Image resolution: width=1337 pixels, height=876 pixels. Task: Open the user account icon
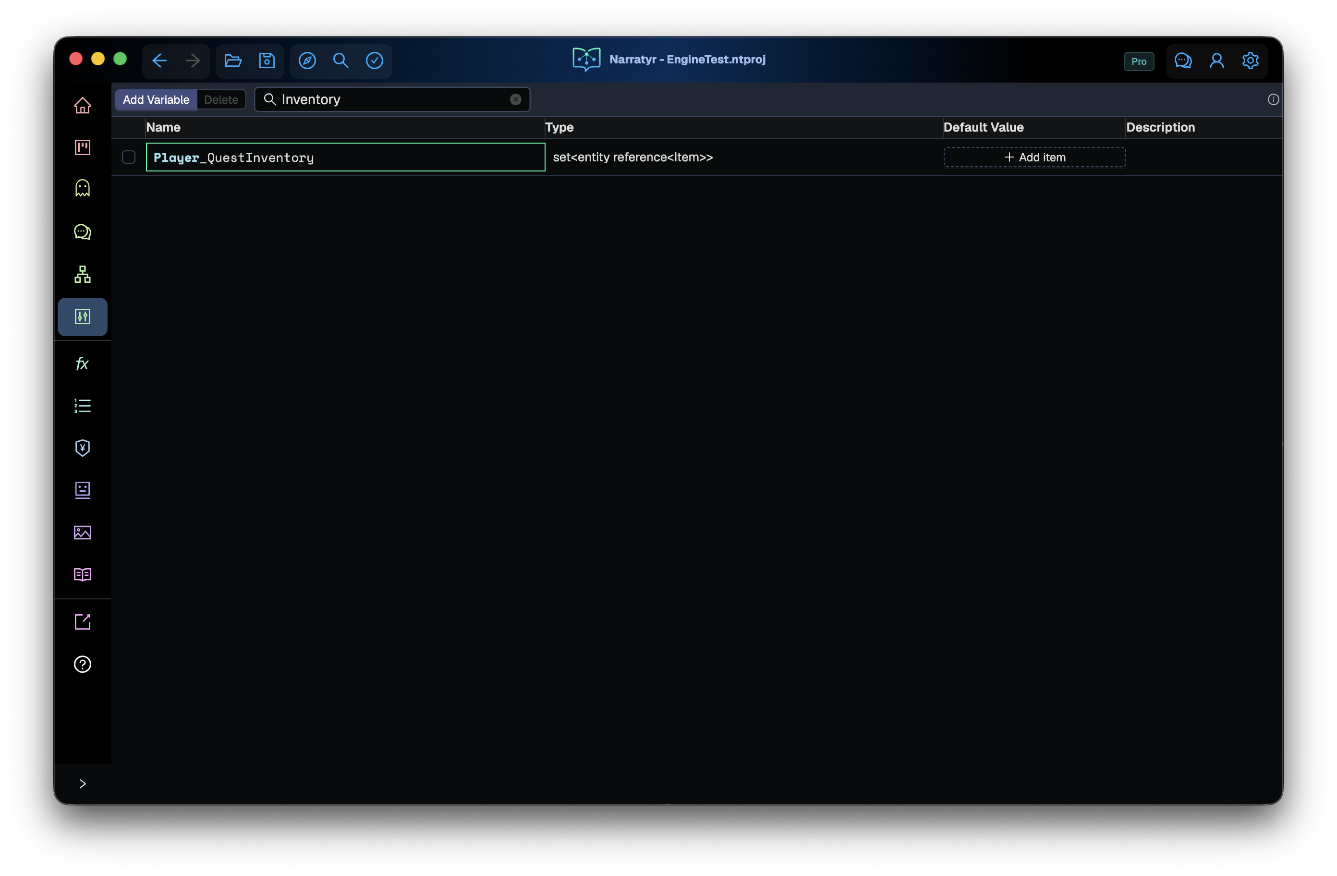coord(1217,60)
